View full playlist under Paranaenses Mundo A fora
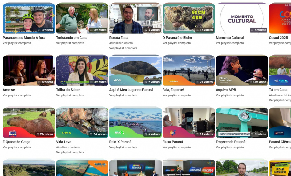 [17, 43]
